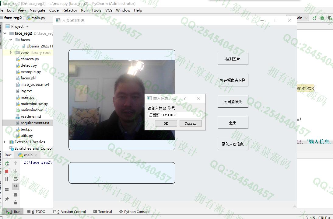
Task: Click the red Stop icon in Run panel
Action: tap(7, 171)
